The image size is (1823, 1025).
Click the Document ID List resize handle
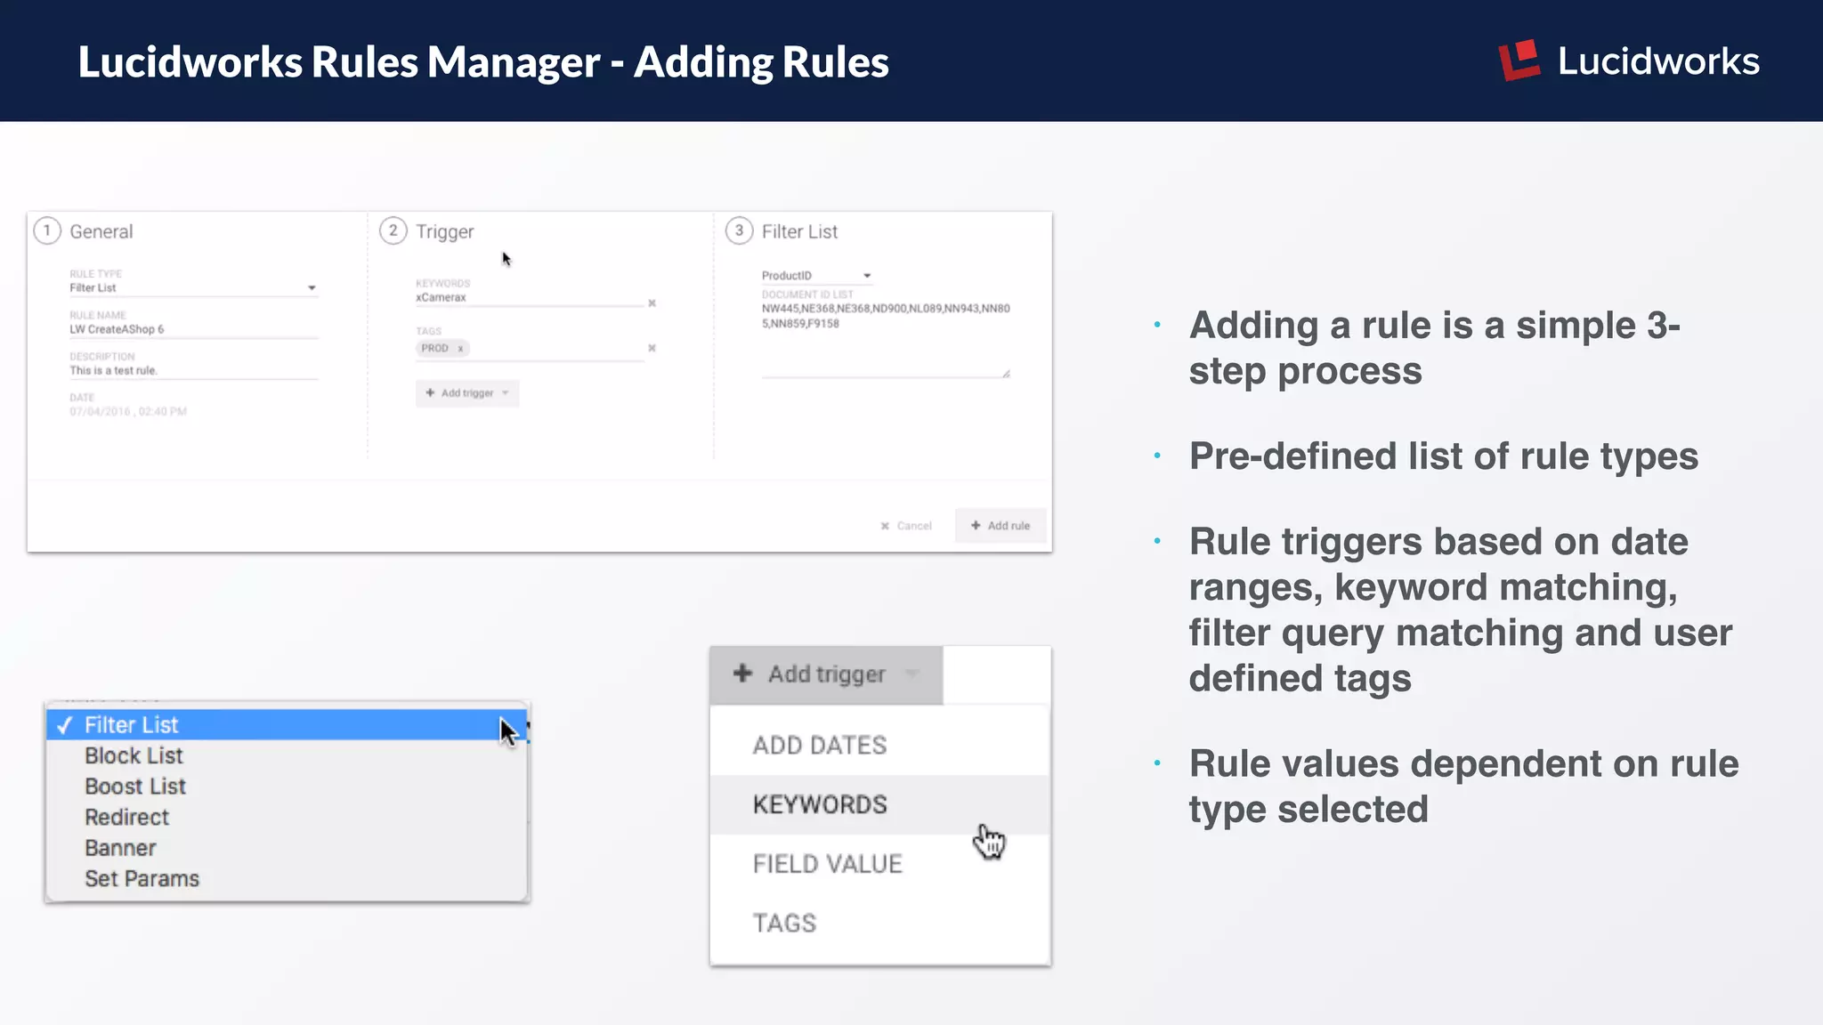(x=1006, y=373)
